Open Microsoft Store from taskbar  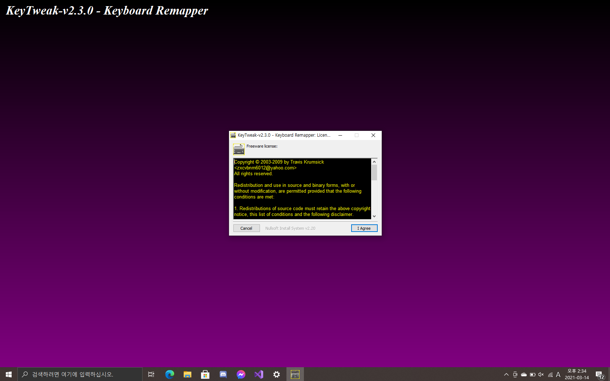tap(205, 374)
